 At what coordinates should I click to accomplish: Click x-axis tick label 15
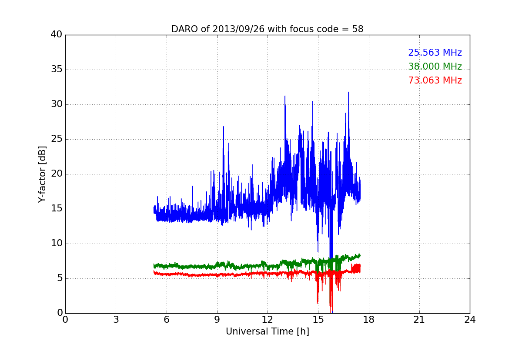(318, 320)
